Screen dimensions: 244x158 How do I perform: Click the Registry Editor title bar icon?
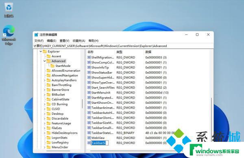pos(36,34)
